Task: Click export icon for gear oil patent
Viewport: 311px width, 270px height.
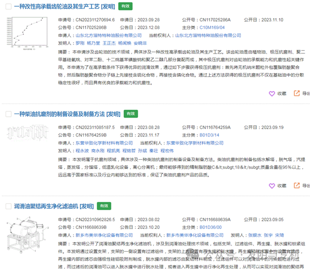Action: coord(297,94)
